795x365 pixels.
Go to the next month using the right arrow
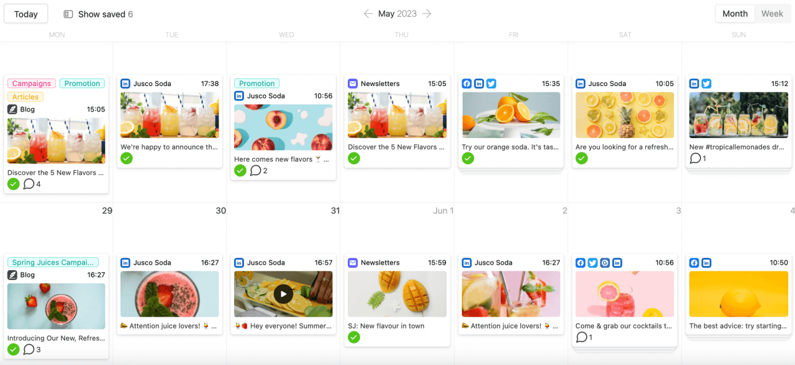tap(427, 13)
